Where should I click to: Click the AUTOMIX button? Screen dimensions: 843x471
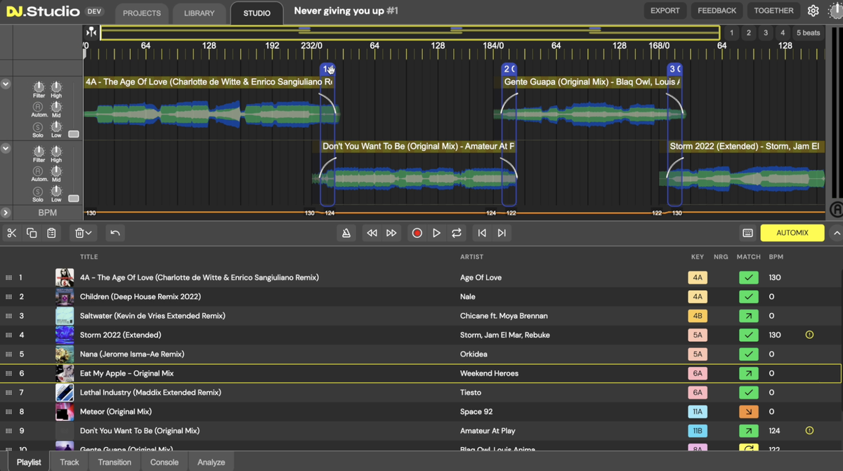tap(792, 233)
